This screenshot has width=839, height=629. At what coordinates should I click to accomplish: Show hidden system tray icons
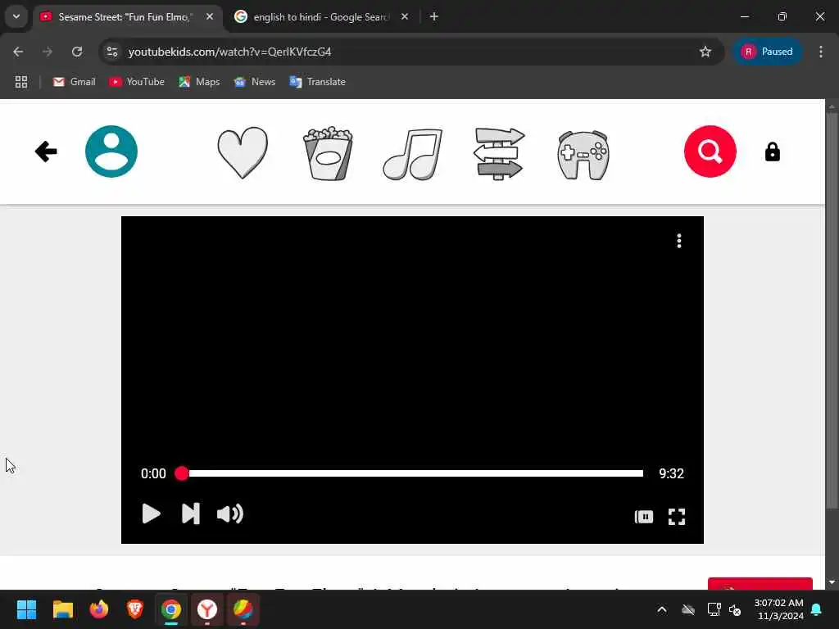tap(662, 609)
